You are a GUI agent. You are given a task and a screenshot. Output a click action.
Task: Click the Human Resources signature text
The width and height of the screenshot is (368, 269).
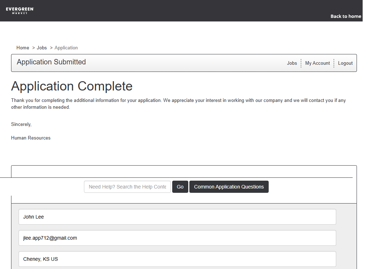(31, 138)
